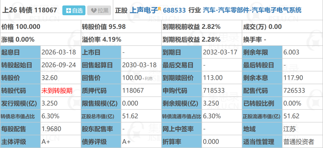
Task: Select the 转股价值 95.98 cell
Action: (x=121, y=27)
